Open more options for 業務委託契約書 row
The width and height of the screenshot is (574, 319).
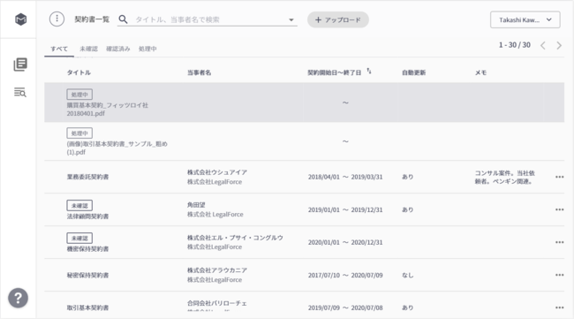[559, 177]
